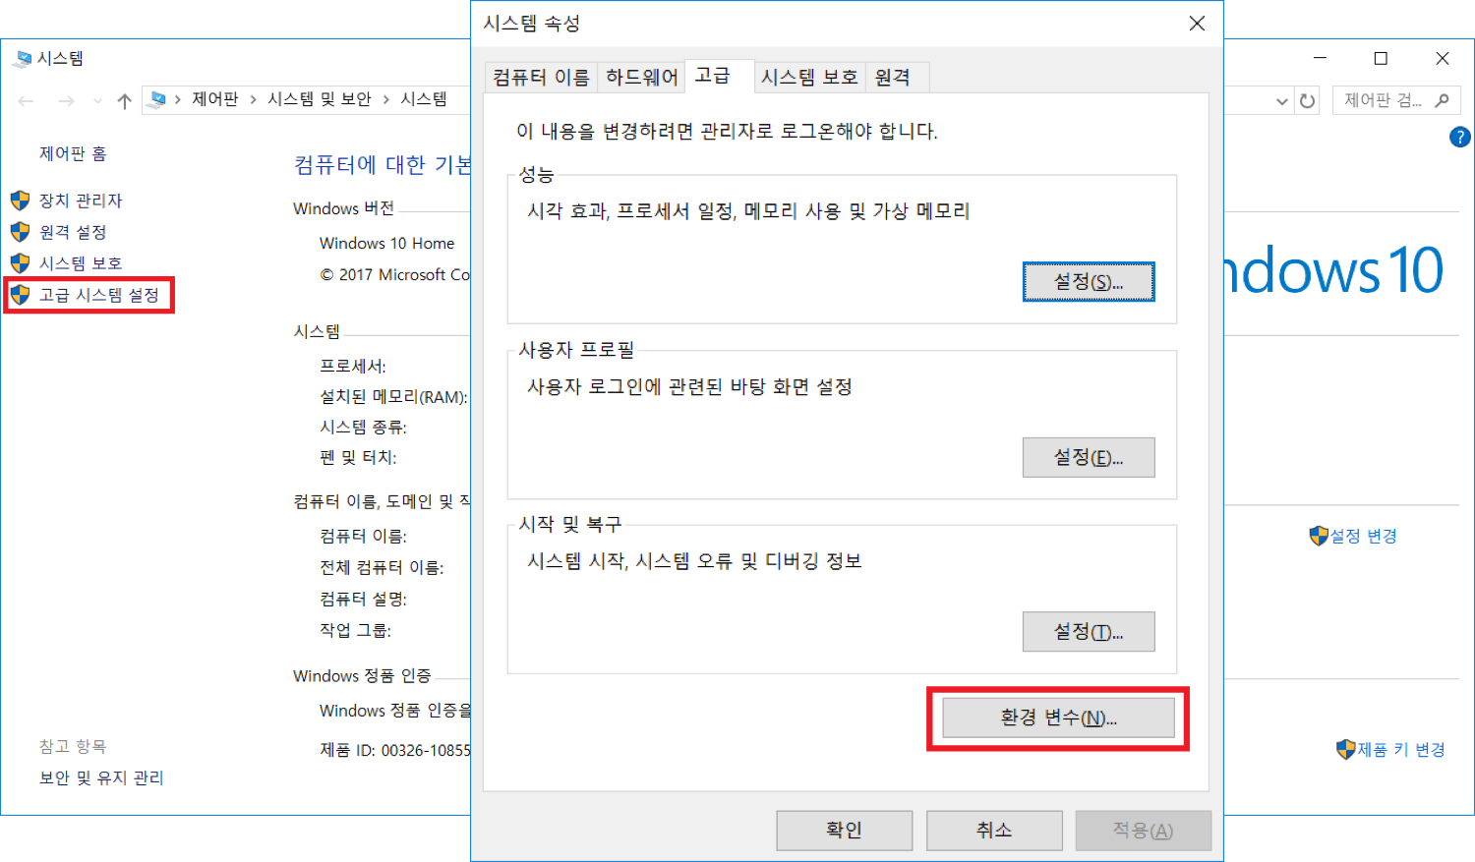Click shield icon next to 설정 변경

click(x=1319, y=536)
